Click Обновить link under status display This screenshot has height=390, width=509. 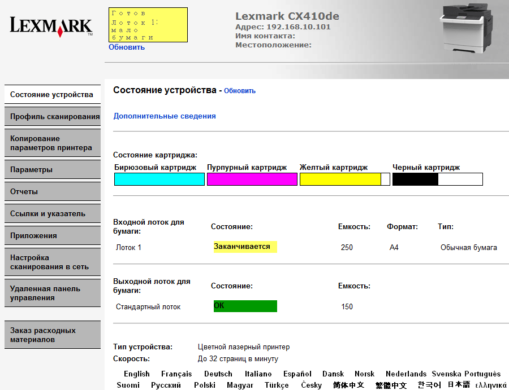(x=127, y=47)
